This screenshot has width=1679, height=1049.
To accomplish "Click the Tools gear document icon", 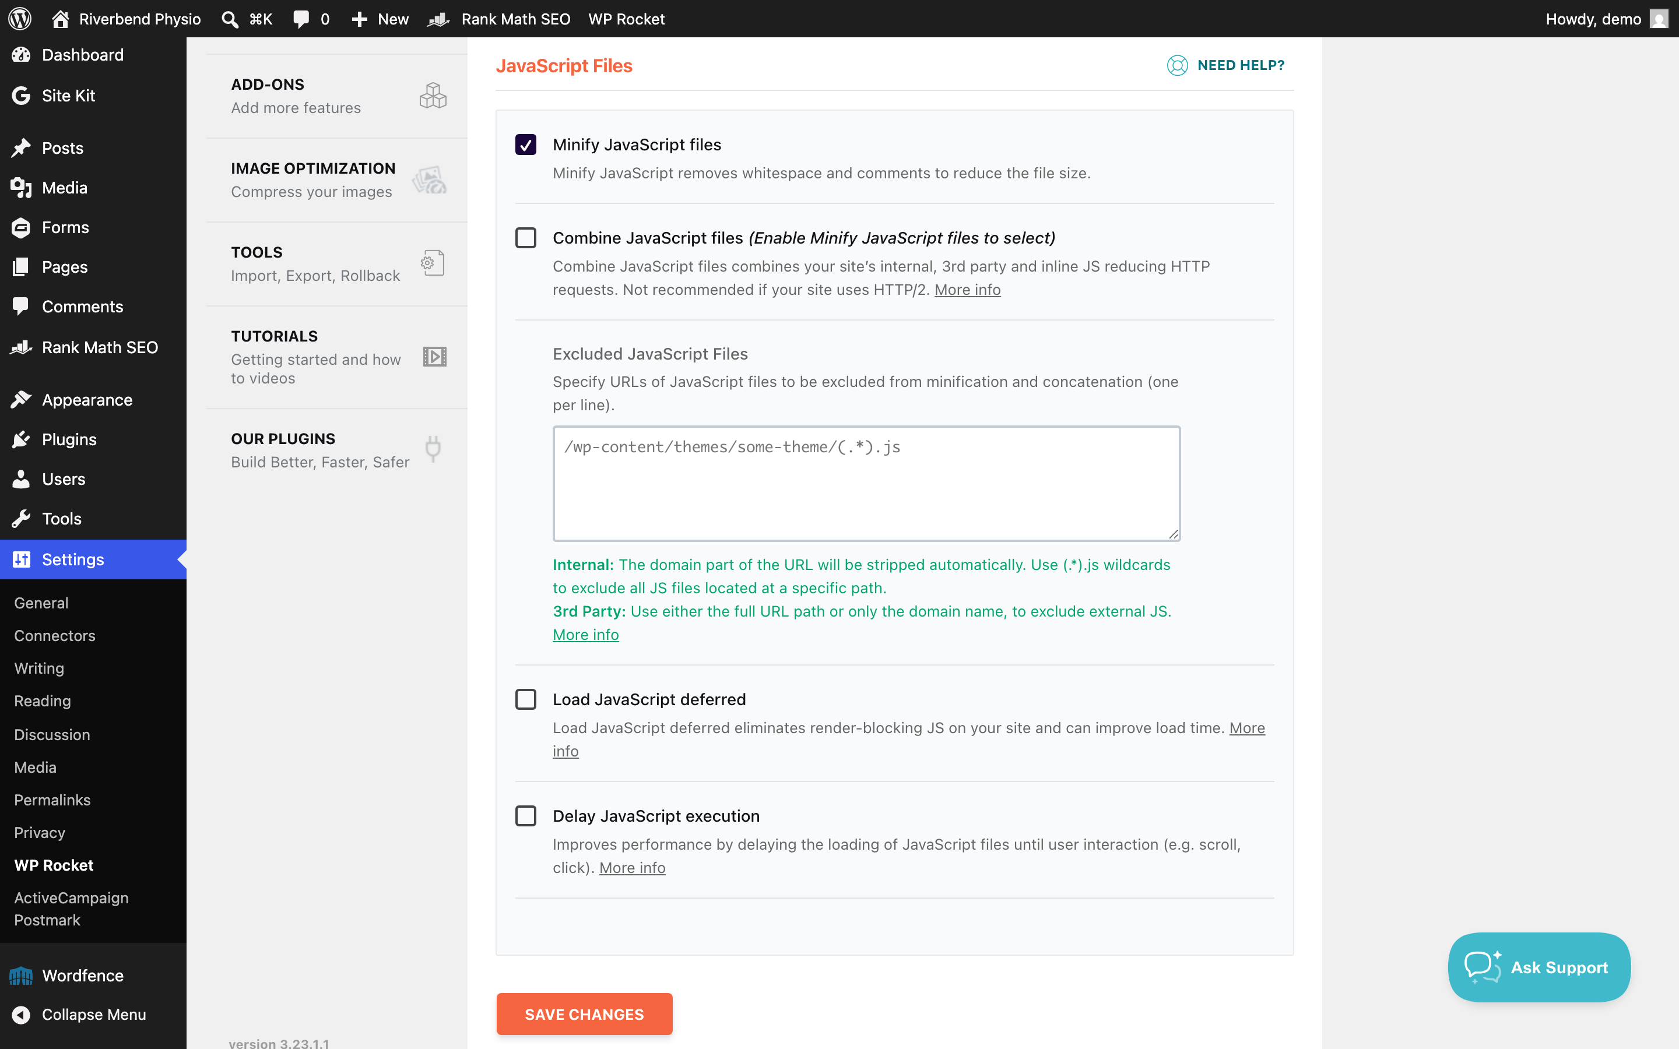I will [x=432, y=263].
